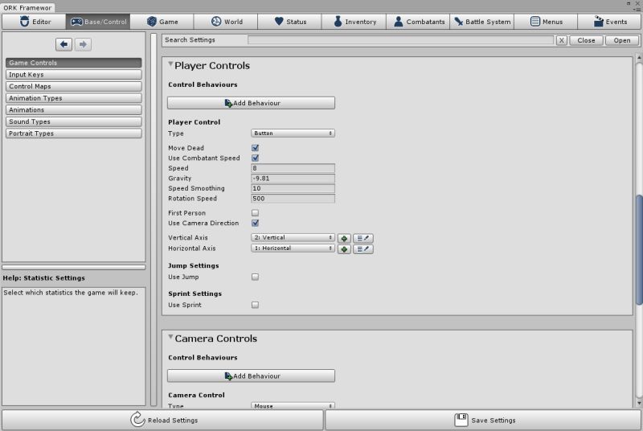The image size is (643, 431).
Task: Select Animations in sidebar
Action: tap(74, 110)
